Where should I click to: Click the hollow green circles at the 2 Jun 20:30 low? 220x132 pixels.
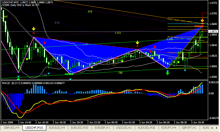point(69,74)
